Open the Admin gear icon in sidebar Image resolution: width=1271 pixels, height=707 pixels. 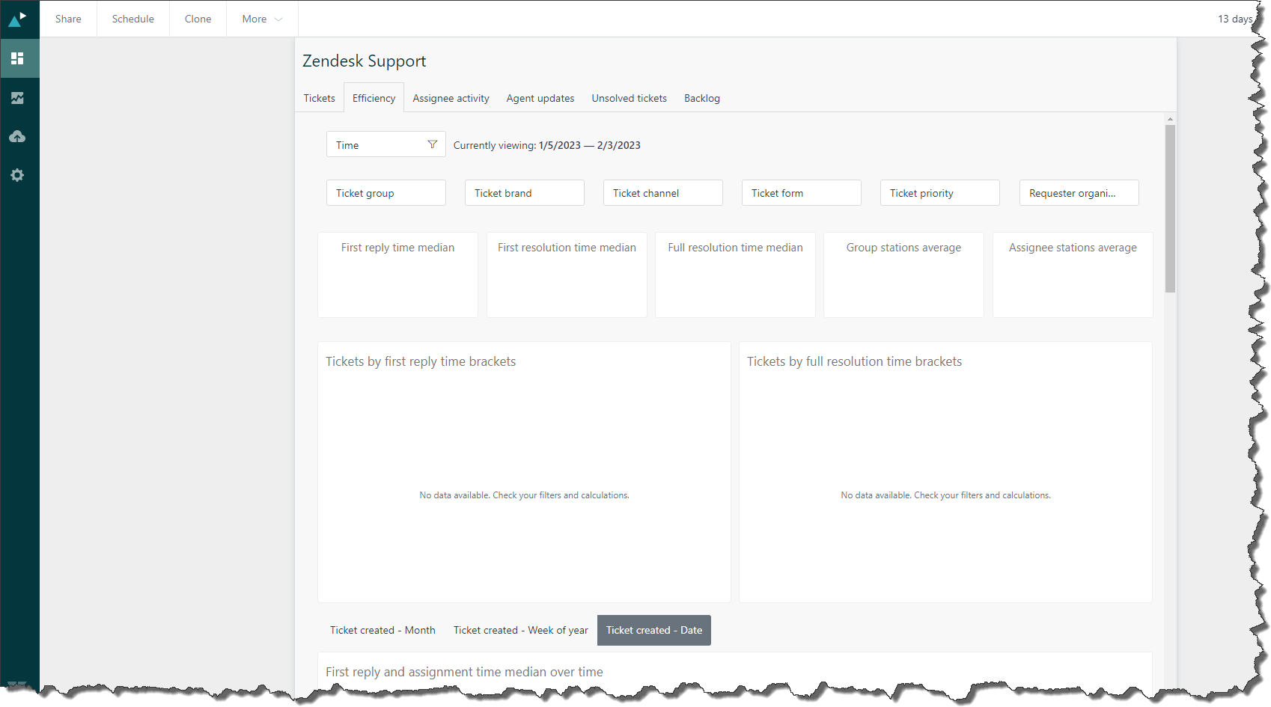click(18, 175)
